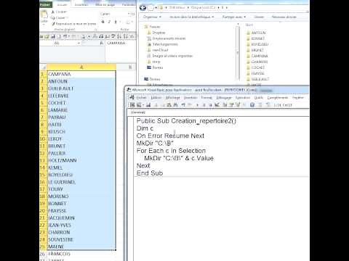Image resolution: width=349 pixels, height=261 pixels.
Task: Open the ANTOUN folder in Explorer
Action: click(x=256, y=33)
